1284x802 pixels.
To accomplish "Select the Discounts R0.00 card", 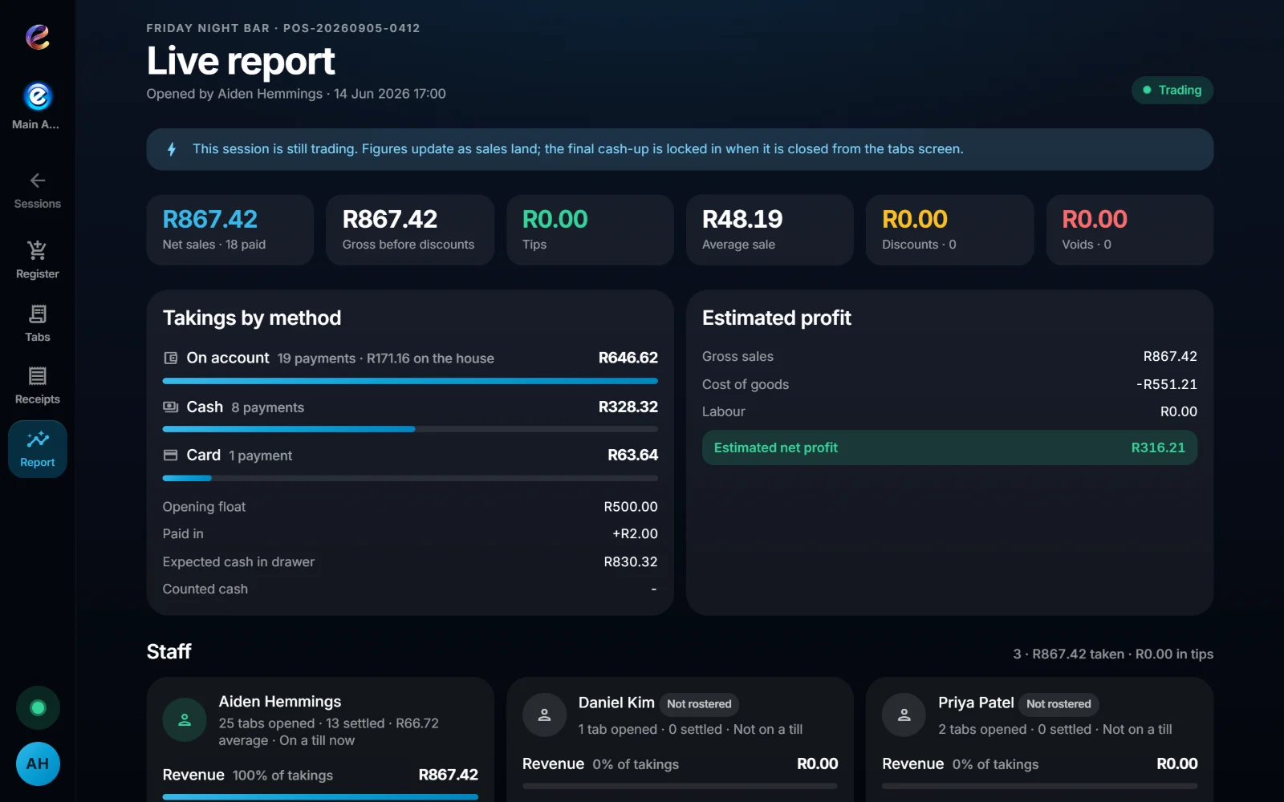I will 949,229.
